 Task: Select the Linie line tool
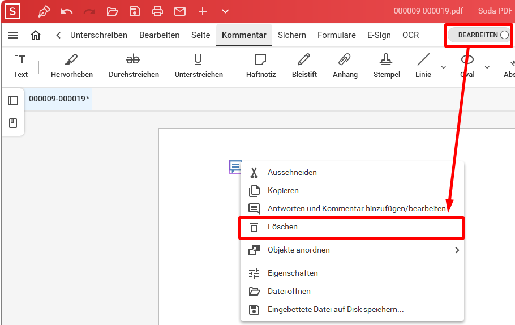[423, 66]
